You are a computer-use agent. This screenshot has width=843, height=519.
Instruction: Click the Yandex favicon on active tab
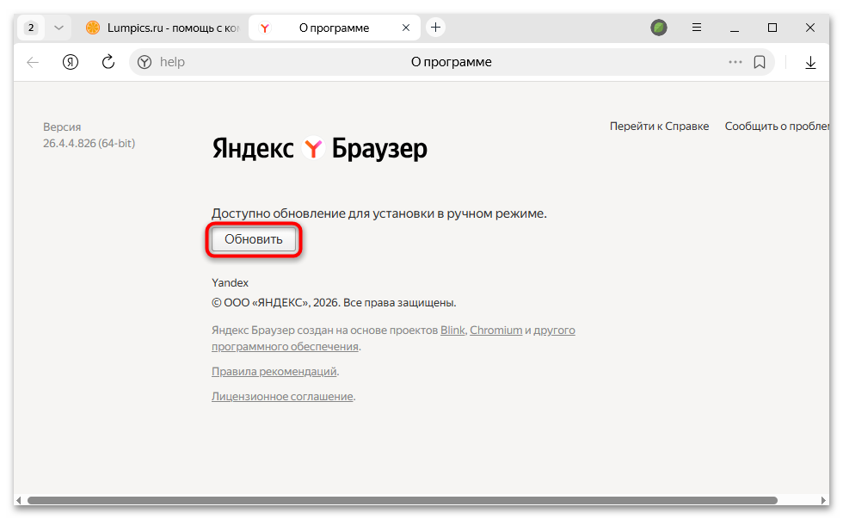tap(265, 28)
